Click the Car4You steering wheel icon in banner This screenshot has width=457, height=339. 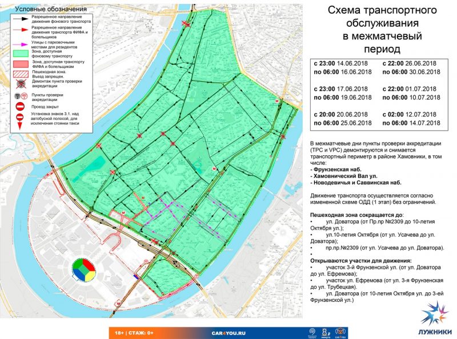[339, 333]
